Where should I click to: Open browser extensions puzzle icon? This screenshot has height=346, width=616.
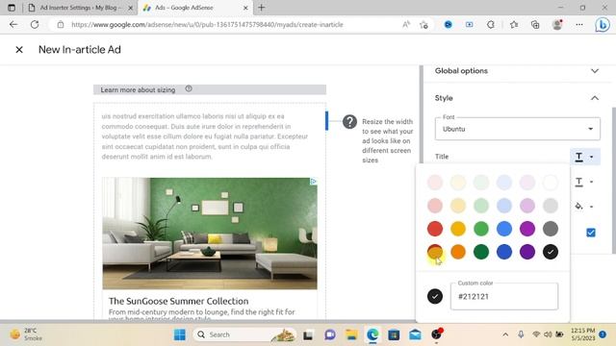[491, 25]
